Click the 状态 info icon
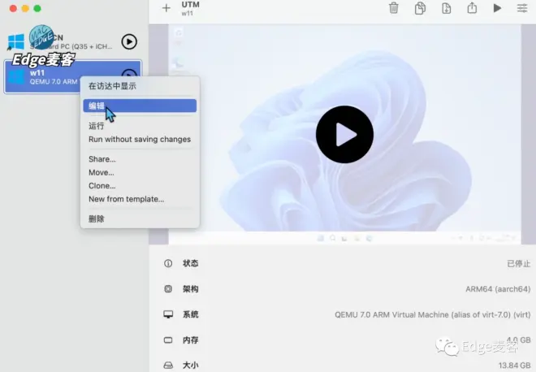This screenshot has height=372, width=536. 168,263
